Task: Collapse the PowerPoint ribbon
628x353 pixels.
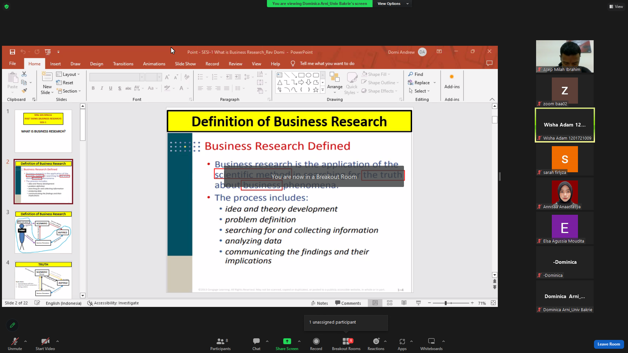Action: tap(492, 99)
